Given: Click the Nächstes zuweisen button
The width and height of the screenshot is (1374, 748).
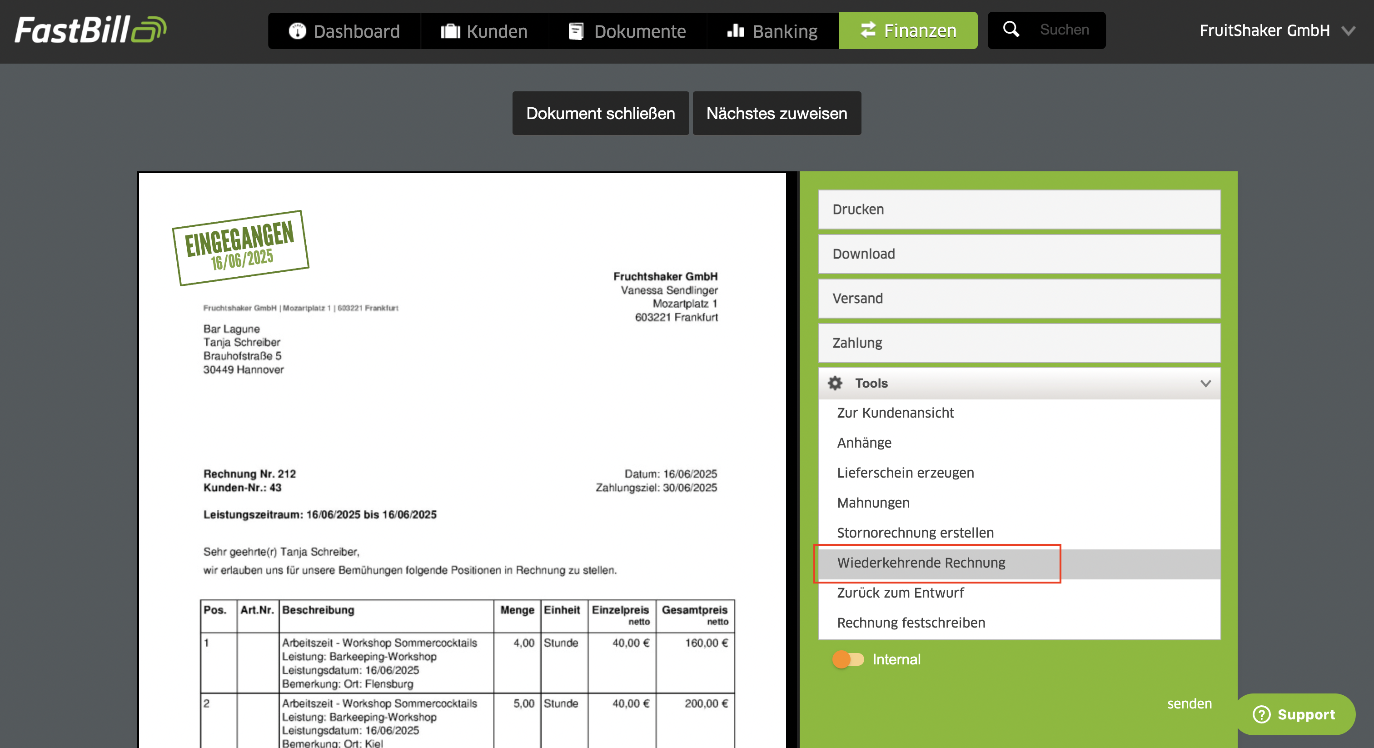Looking at the screenshot, I should pos(777,113).
